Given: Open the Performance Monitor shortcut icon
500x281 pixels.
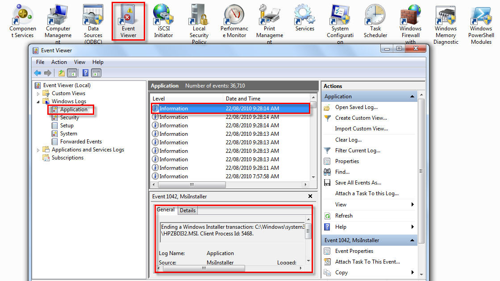Looking at the screenshot, I should coord(234,15).
